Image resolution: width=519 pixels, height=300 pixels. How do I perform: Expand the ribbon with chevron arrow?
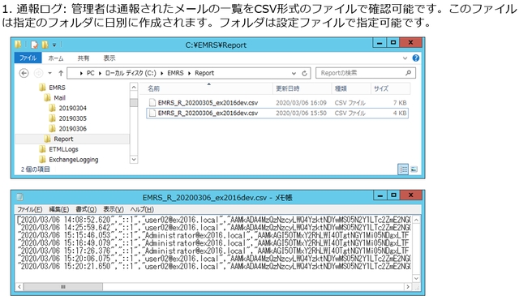(405, 58)
